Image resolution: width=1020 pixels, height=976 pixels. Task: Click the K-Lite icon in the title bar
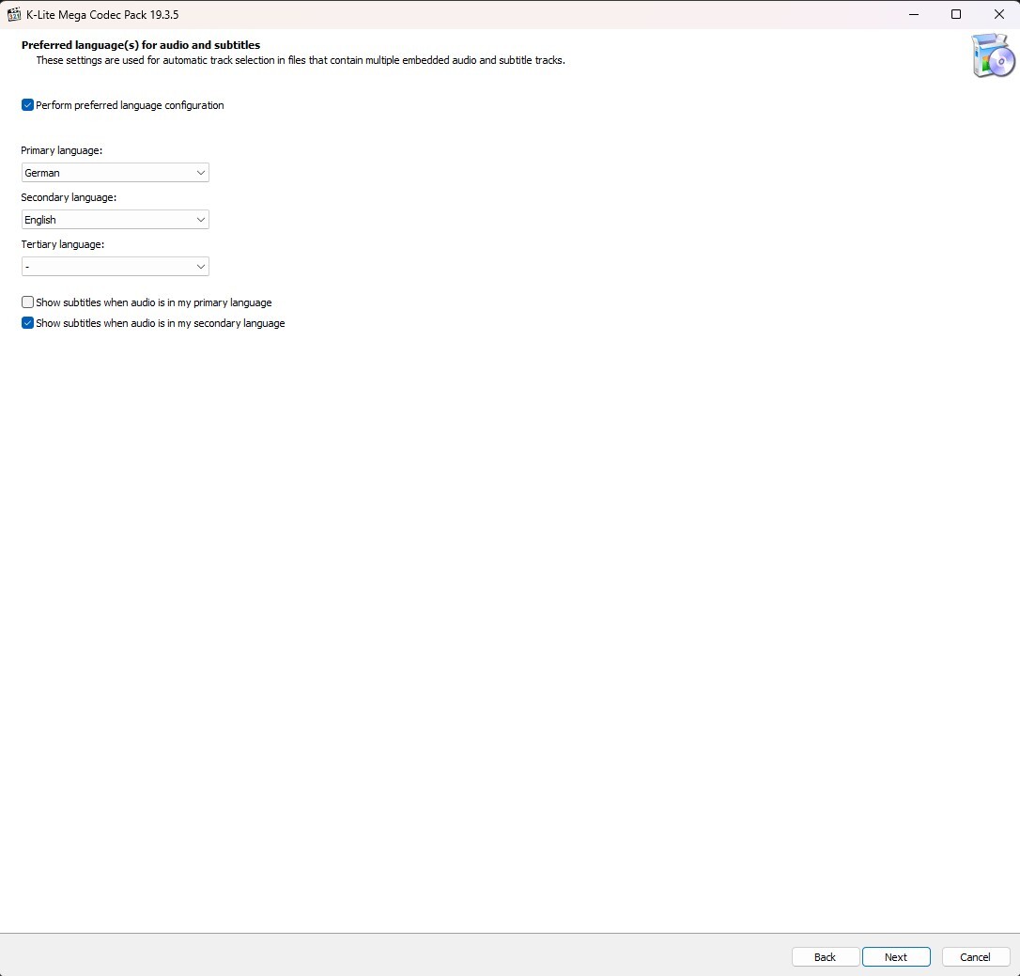[14, 14]
